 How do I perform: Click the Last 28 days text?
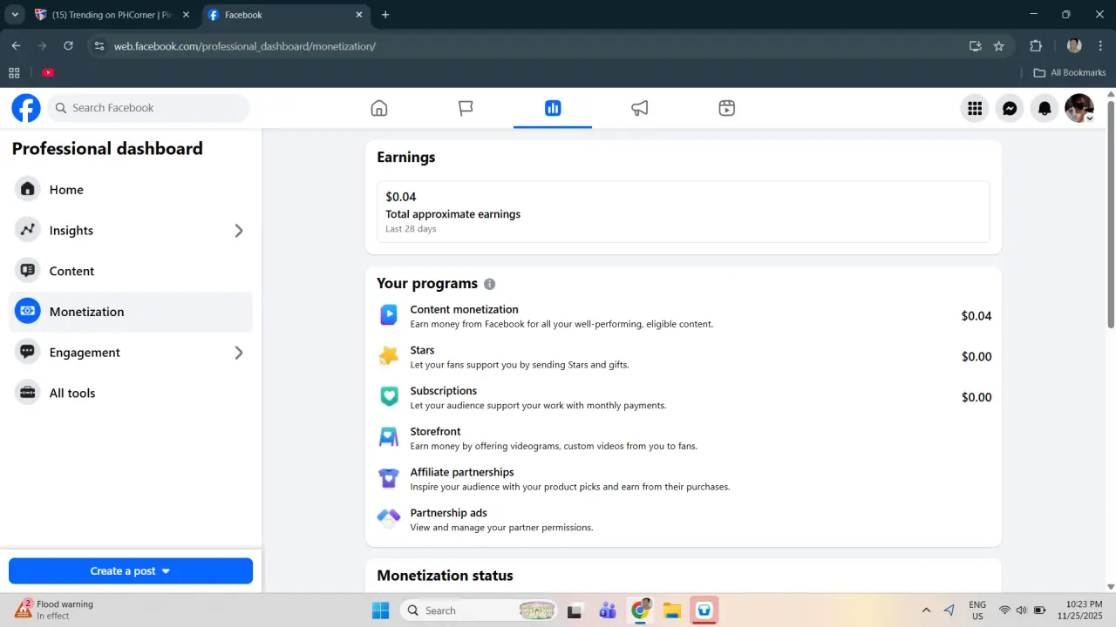(x=411, y=229)
